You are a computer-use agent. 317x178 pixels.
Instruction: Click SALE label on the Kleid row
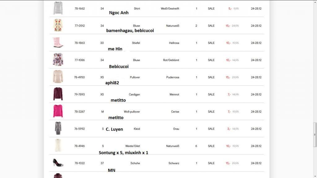coord(211,129)
